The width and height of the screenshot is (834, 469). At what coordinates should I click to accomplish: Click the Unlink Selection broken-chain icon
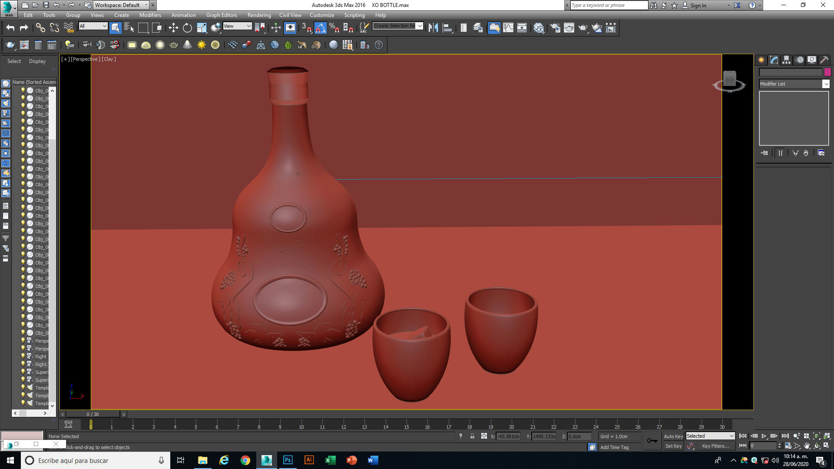pos(54,28)
